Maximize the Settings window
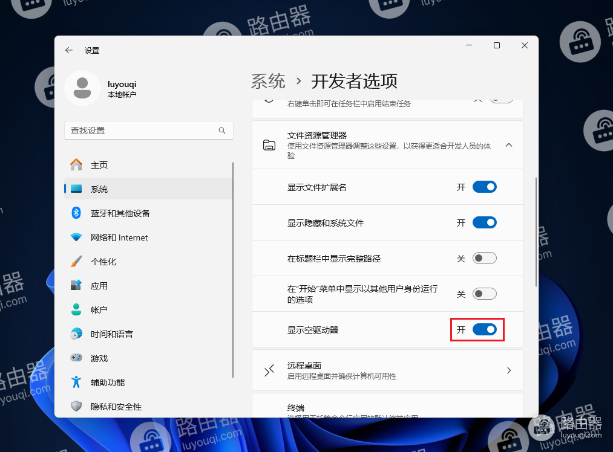This screenshot has height=452, width=613. [x=497, y=45]
